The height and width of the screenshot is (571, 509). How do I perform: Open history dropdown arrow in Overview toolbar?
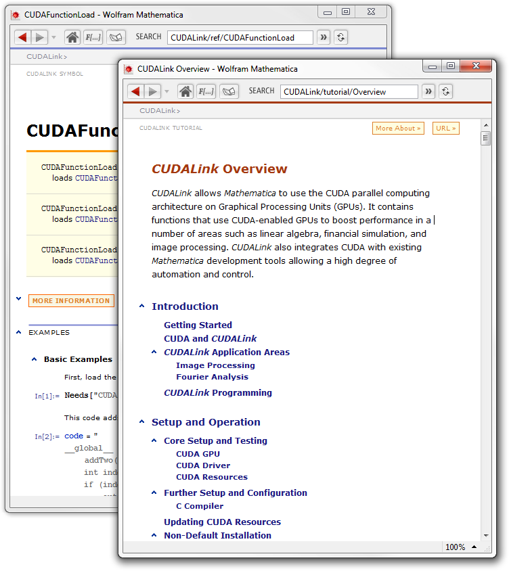166,92
